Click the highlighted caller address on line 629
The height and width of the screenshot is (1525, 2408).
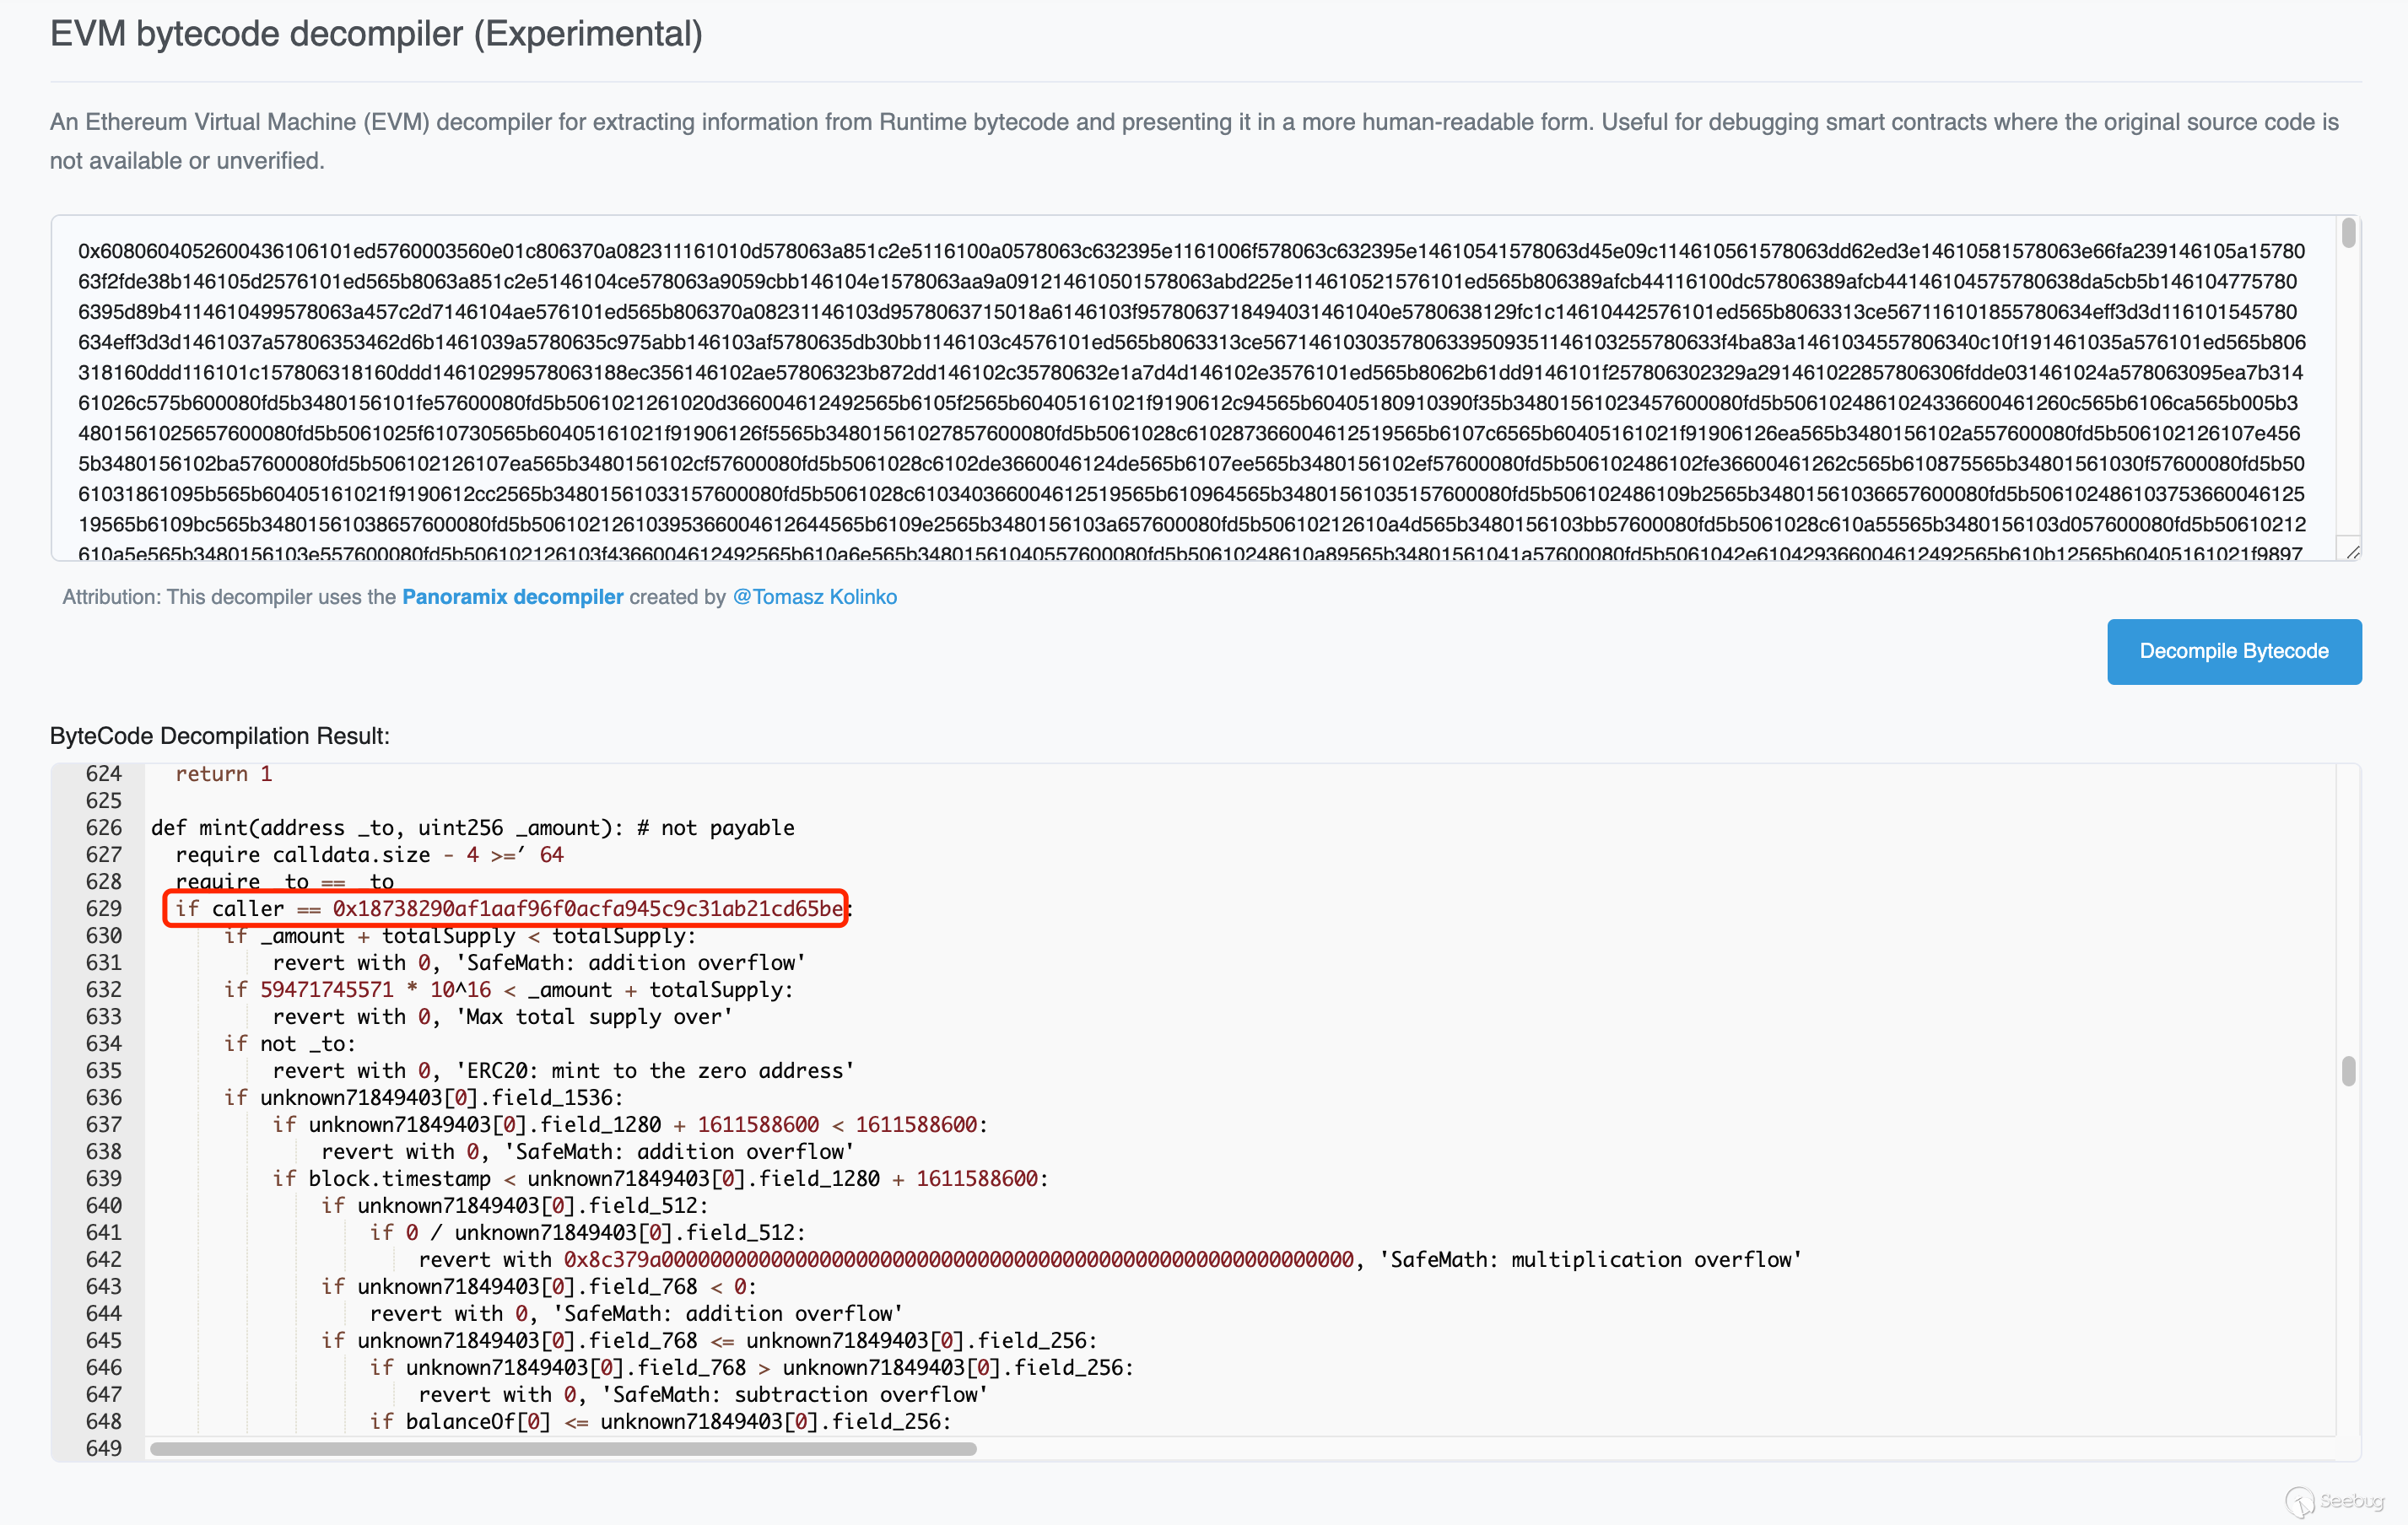click(x=588, y=909)
